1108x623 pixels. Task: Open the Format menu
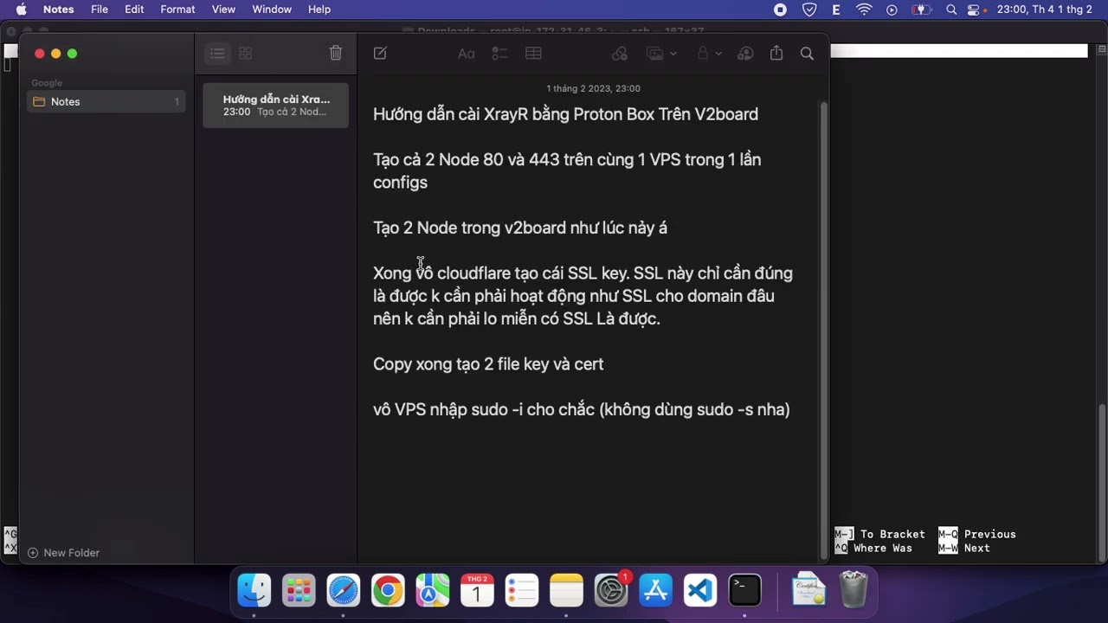click(x=177, y=10)
